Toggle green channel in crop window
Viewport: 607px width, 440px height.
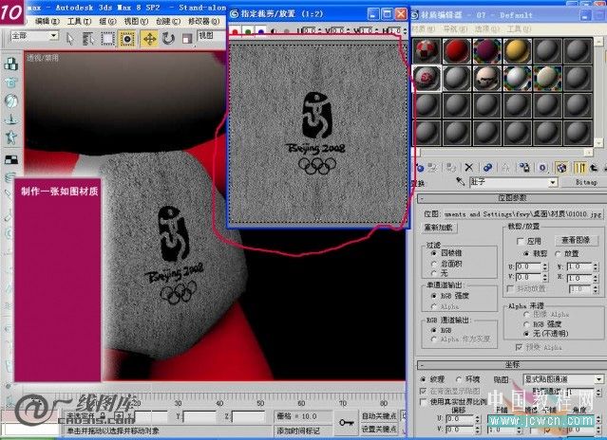(248, 31)
